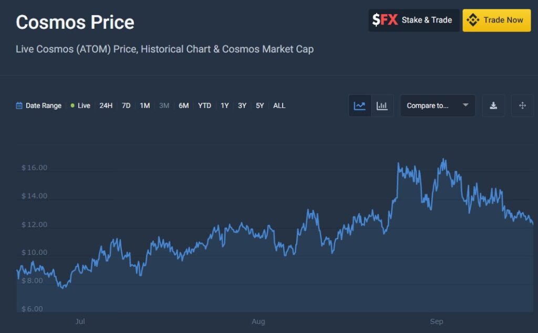Screen dimensions: 538x333
Task: Switch to candlestick chart view
Action: point(382,106)
